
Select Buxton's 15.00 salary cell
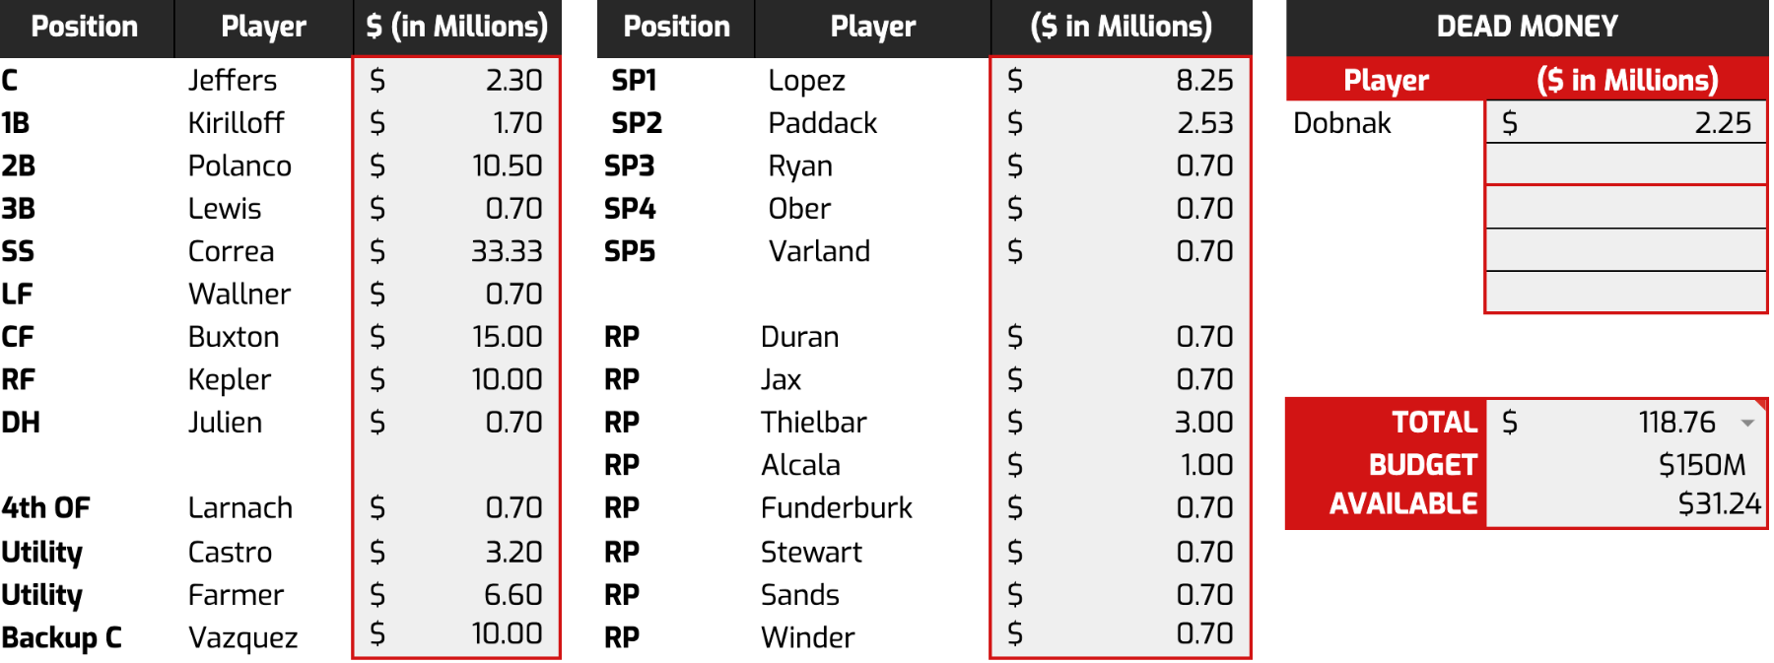pos(456,337)
